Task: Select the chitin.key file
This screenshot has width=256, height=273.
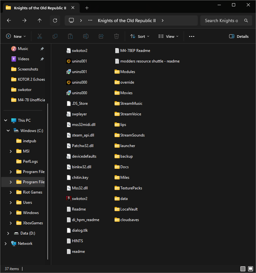Action: [x=77, y=178]
